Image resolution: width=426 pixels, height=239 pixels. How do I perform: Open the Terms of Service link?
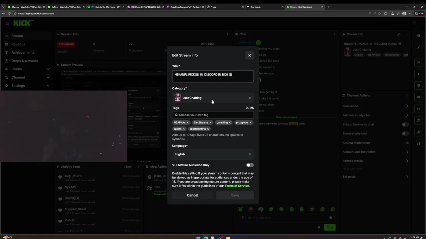point(237,186)
